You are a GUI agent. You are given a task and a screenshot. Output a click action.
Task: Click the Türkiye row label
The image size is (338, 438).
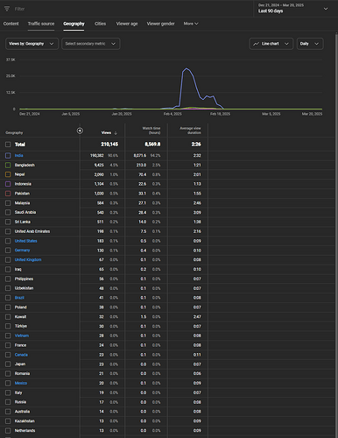click(x=21, y=326)
